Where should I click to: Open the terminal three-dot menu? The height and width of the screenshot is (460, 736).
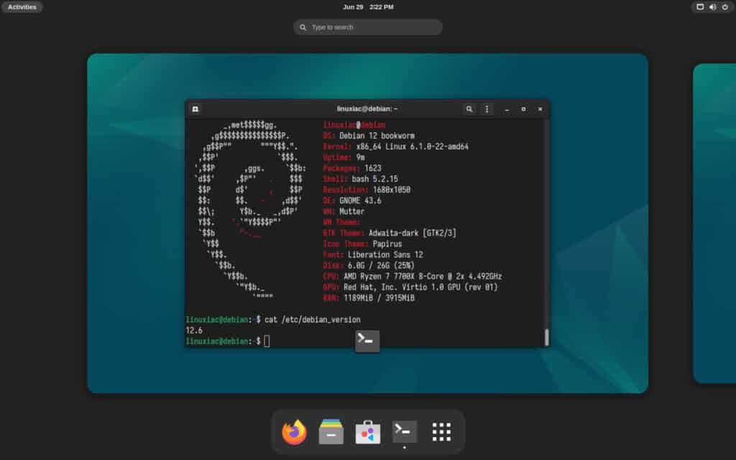click(487, 109)
